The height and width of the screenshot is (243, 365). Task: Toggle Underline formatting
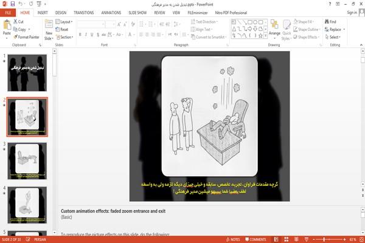[92, 35]
